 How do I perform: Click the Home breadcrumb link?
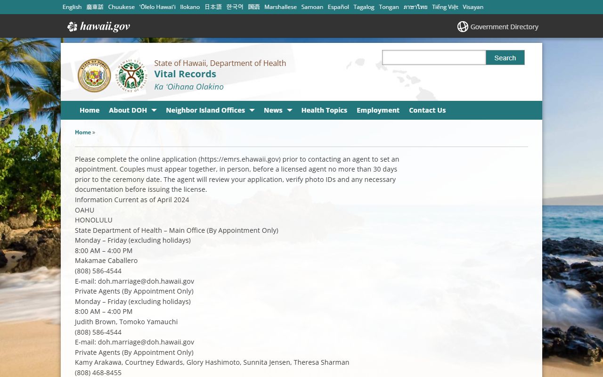(x=83, y=132)
